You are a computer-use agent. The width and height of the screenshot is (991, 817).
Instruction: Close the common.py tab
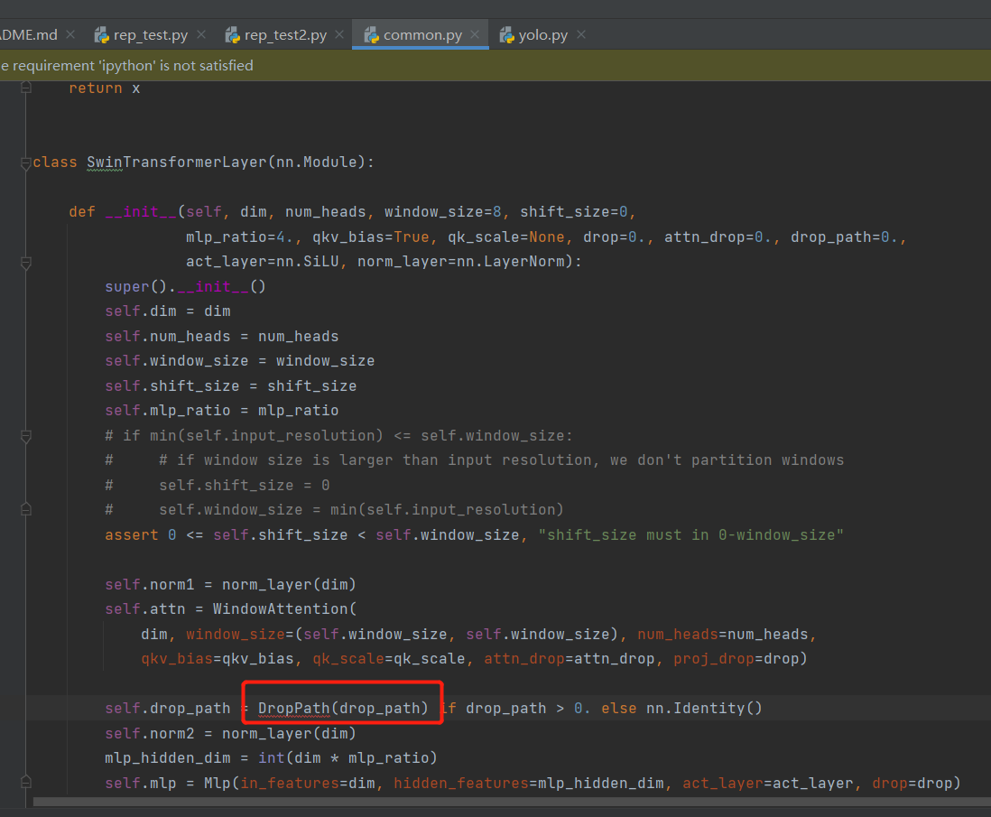(475, 35)
